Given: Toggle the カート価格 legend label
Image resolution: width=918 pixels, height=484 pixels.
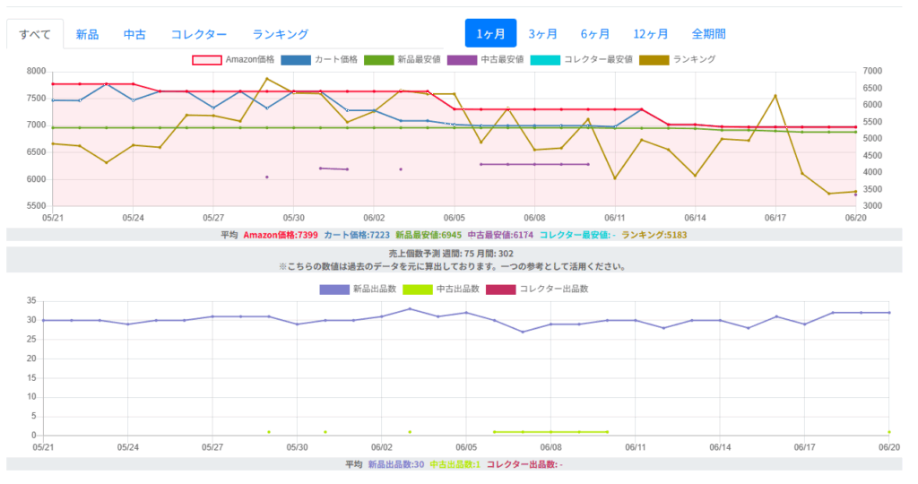Looking at the screenshot, I should [x=336, y=59].
